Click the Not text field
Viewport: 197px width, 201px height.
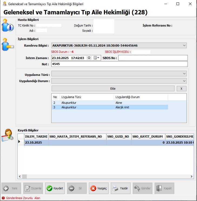pyautogui.click(x=119, y=64)
